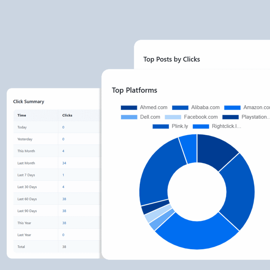
Task: Toggle the Alibaba.com legend entry
Action: coord(196,108)
